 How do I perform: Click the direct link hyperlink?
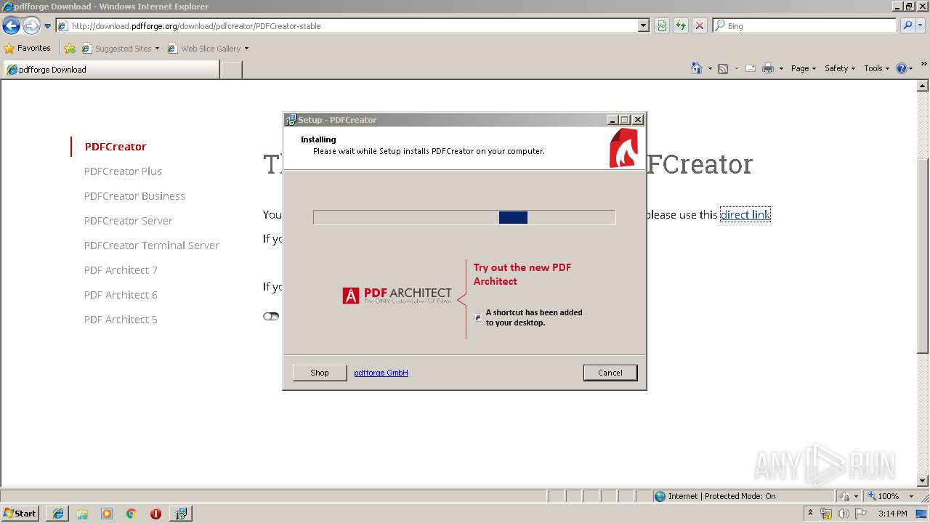coord(745,214)
